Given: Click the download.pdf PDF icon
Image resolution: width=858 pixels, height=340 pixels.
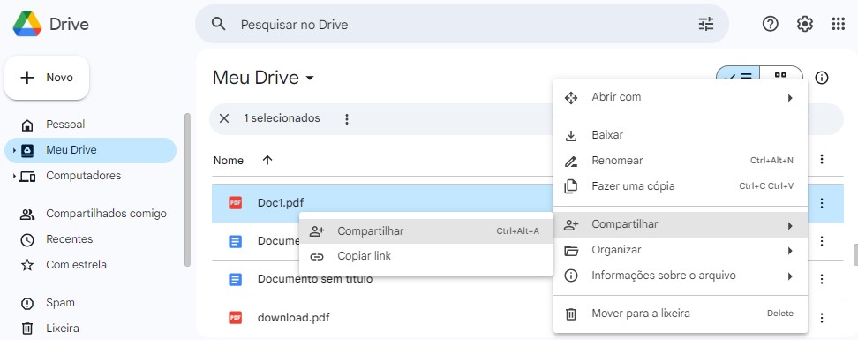Looking at the screenshot, I should tap(236, 318).
